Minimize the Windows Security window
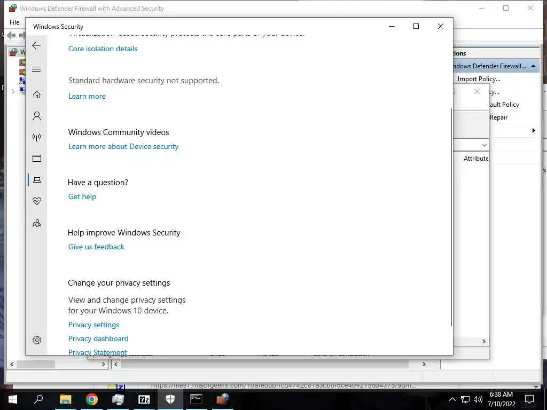Viewport: 547px width, 410px height. click(x=392, y=27)
